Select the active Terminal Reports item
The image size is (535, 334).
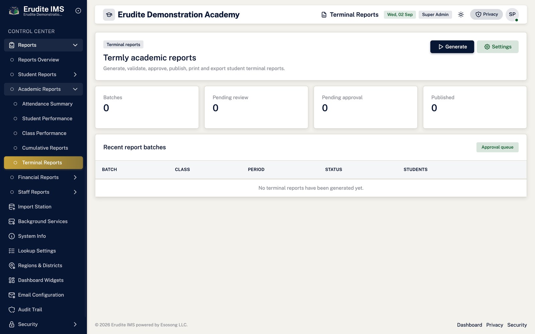(x=43, y=163)
